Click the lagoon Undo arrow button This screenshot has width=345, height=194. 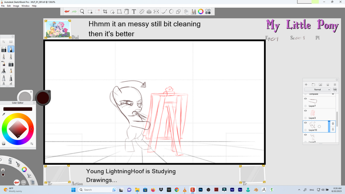pos(17,182)
